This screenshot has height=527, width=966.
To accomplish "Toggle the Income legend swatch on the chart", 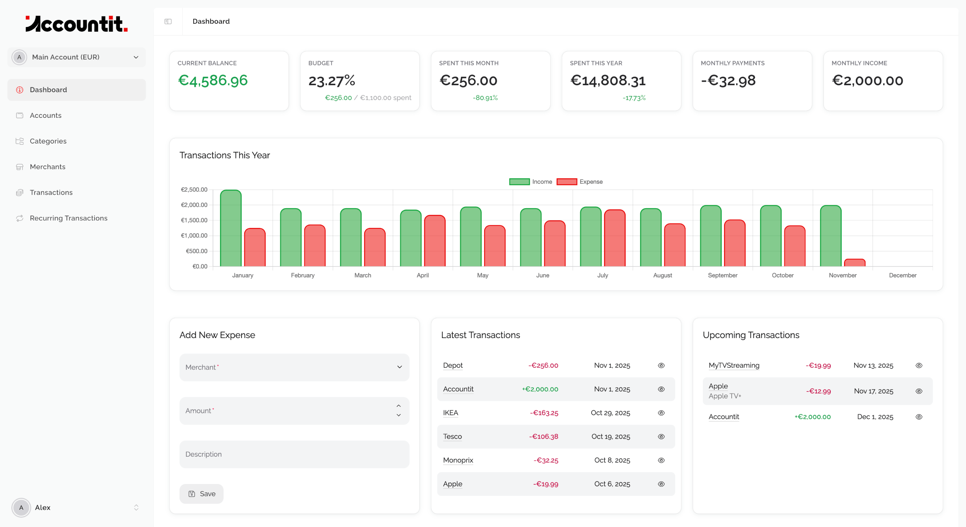I will 519,181.
